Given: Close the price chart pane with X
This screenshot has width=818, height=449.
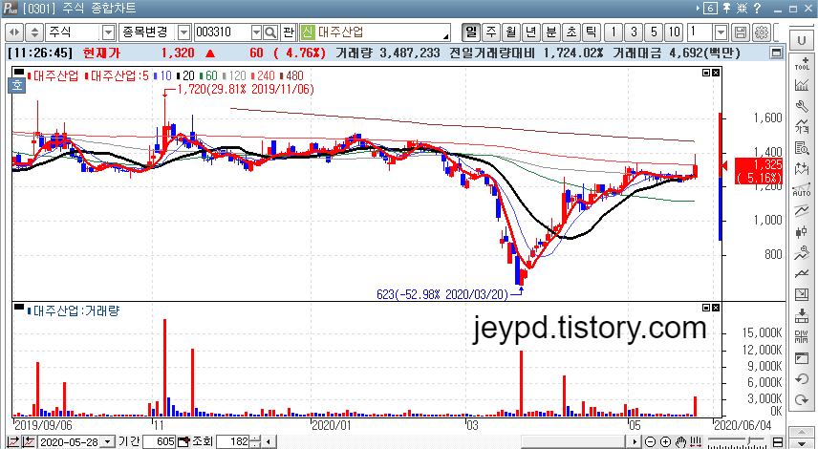Looking at the screenshot, I should (x=716, y=73).
